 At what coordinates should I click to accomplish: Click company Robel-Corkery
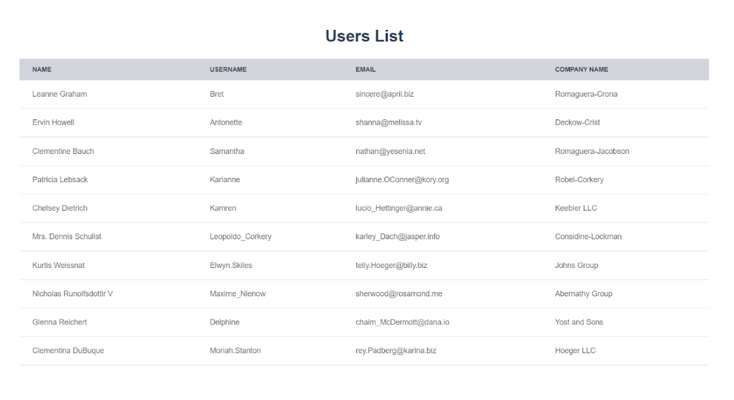coord(579,179)
